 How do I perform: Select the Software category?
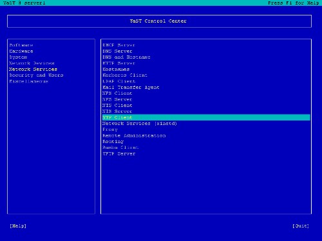pos(21,45)
